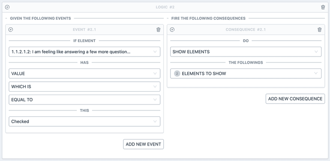This screenshot has height=161, width=330.
Task: Click the plus icon beside Event #2.1
Action: click(11, 30)
